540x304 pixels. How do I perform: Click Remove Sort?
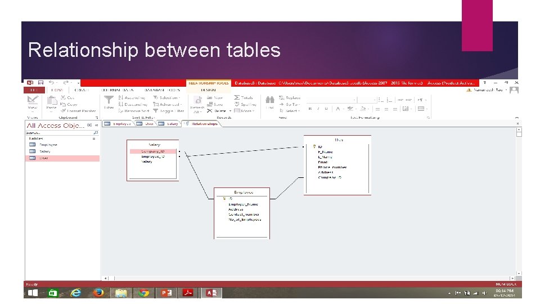click(x=134, y=111)
